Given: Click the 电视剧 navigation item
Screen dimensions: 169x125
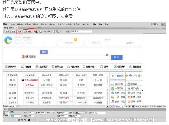Looking at the screenshot, I should pos(26,67).
